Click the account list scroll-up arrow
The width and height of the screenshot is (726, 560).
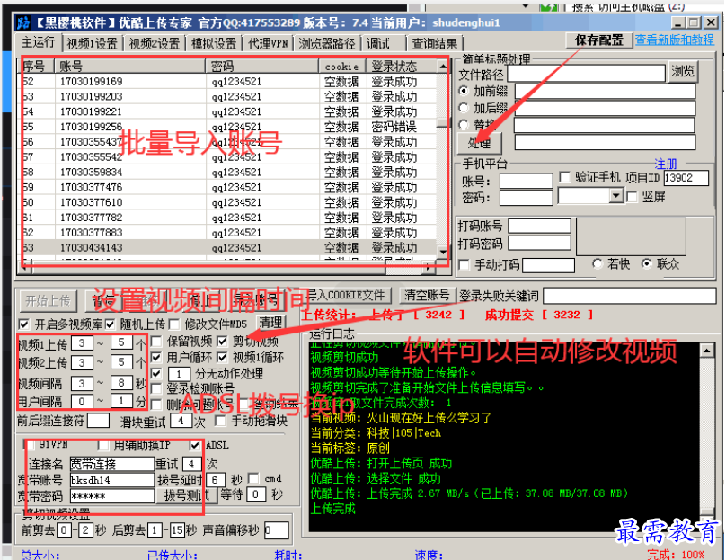[443, 67]
